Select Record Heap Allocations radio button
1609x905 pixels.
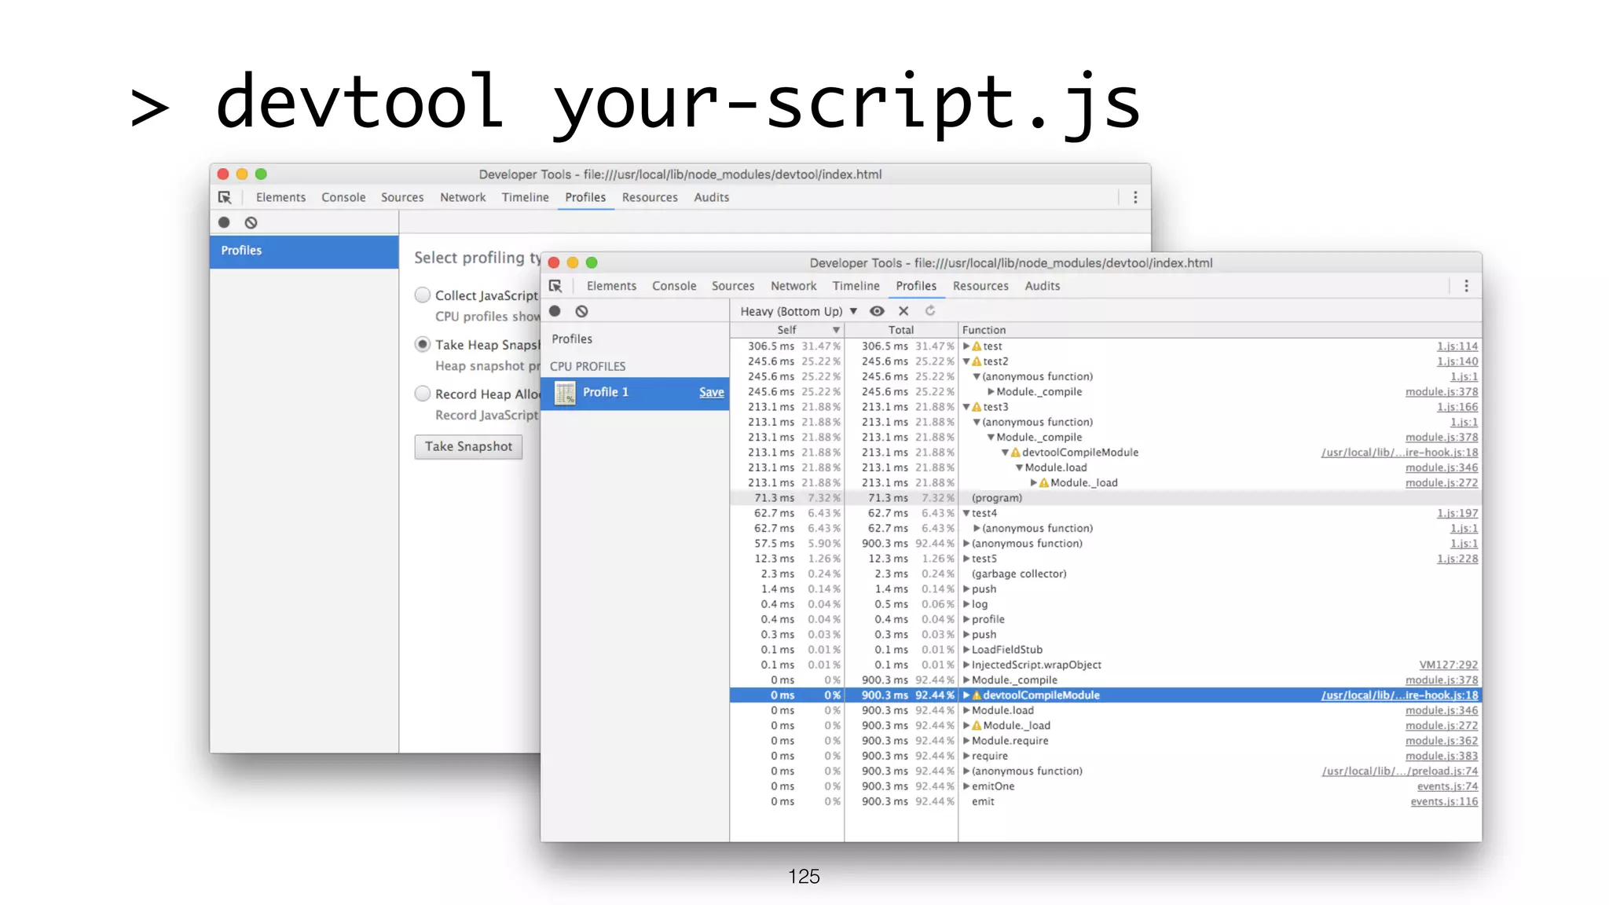423,394
